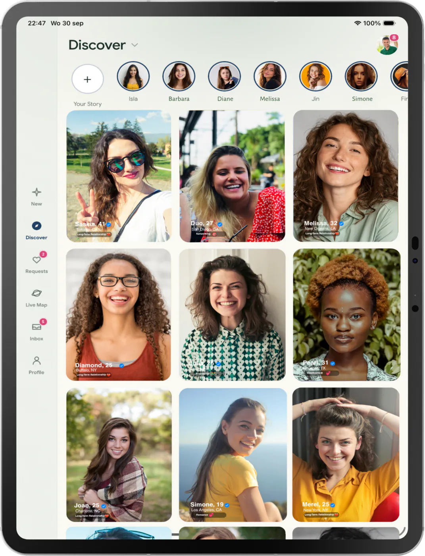Open Saskia, 41 profile card
The height and width of the screenshot is (556, 425).
[119, 176]
